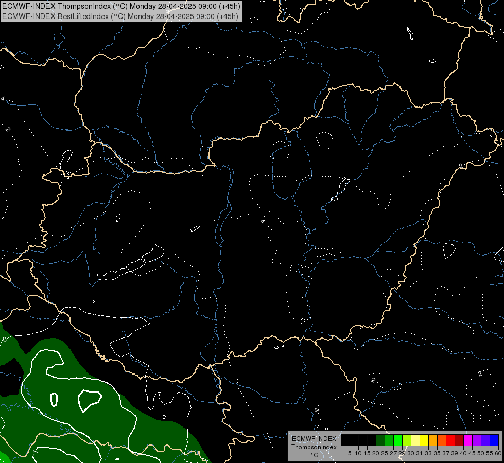Pick the yellow-green 29–30 legend swatch
Viewport: 504px width, 463px height.
click(x=407, y=440)
